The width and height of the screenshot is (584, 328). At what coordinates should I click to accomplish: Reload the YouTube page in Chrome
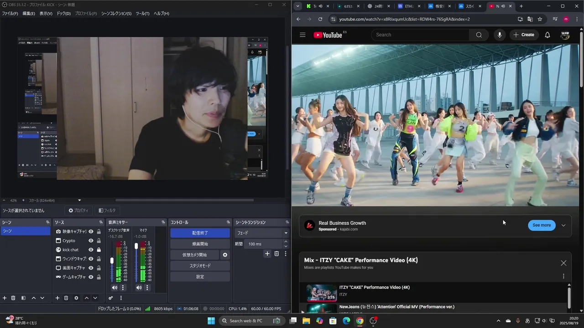[x=320, y=19]
